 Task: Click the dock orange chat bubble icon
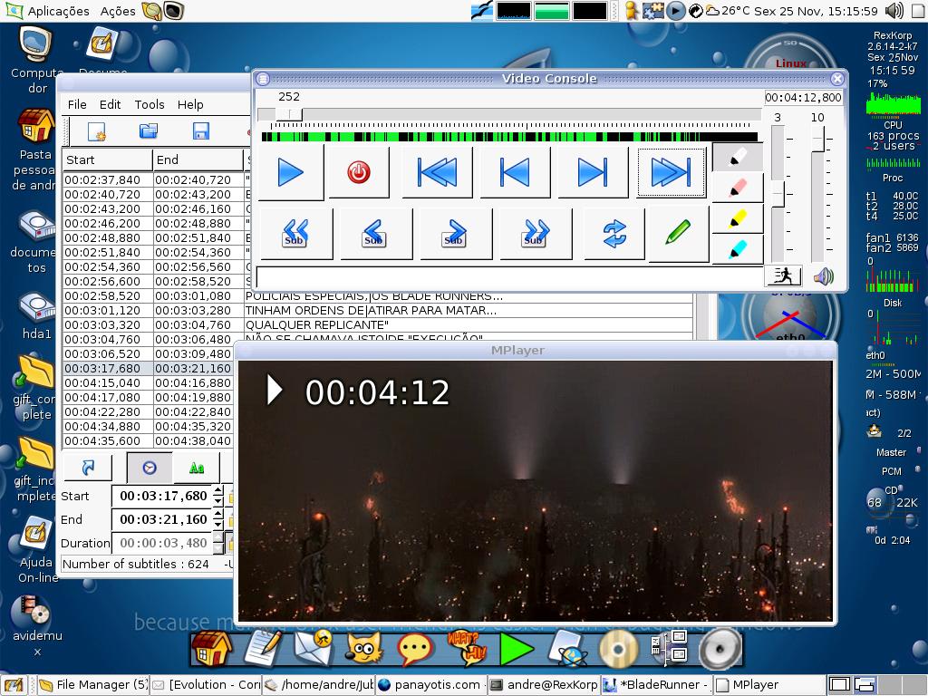click(x=415, y=649)
